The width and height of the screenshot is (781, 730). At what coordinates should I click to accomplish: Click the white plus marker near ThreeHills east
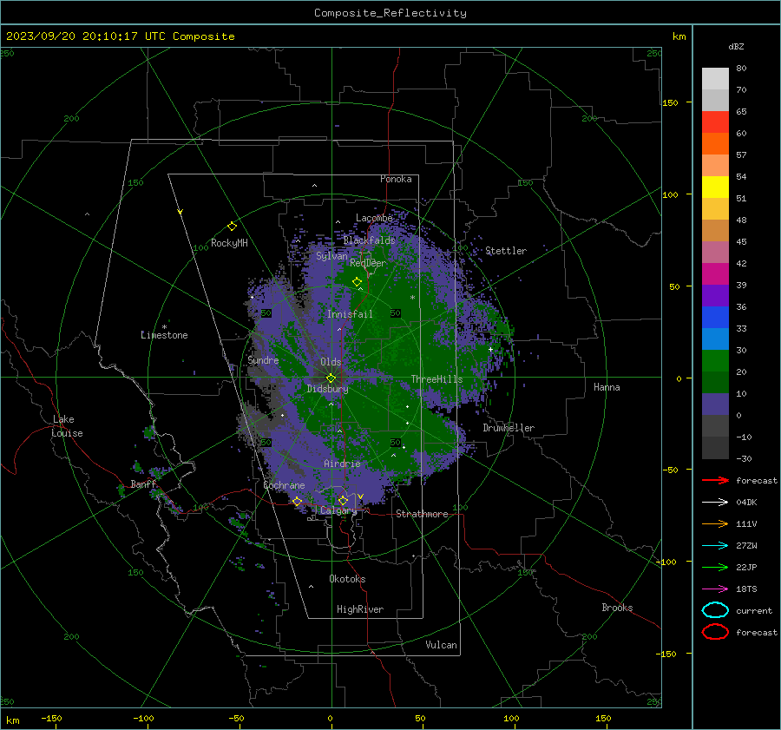point(490,349)
